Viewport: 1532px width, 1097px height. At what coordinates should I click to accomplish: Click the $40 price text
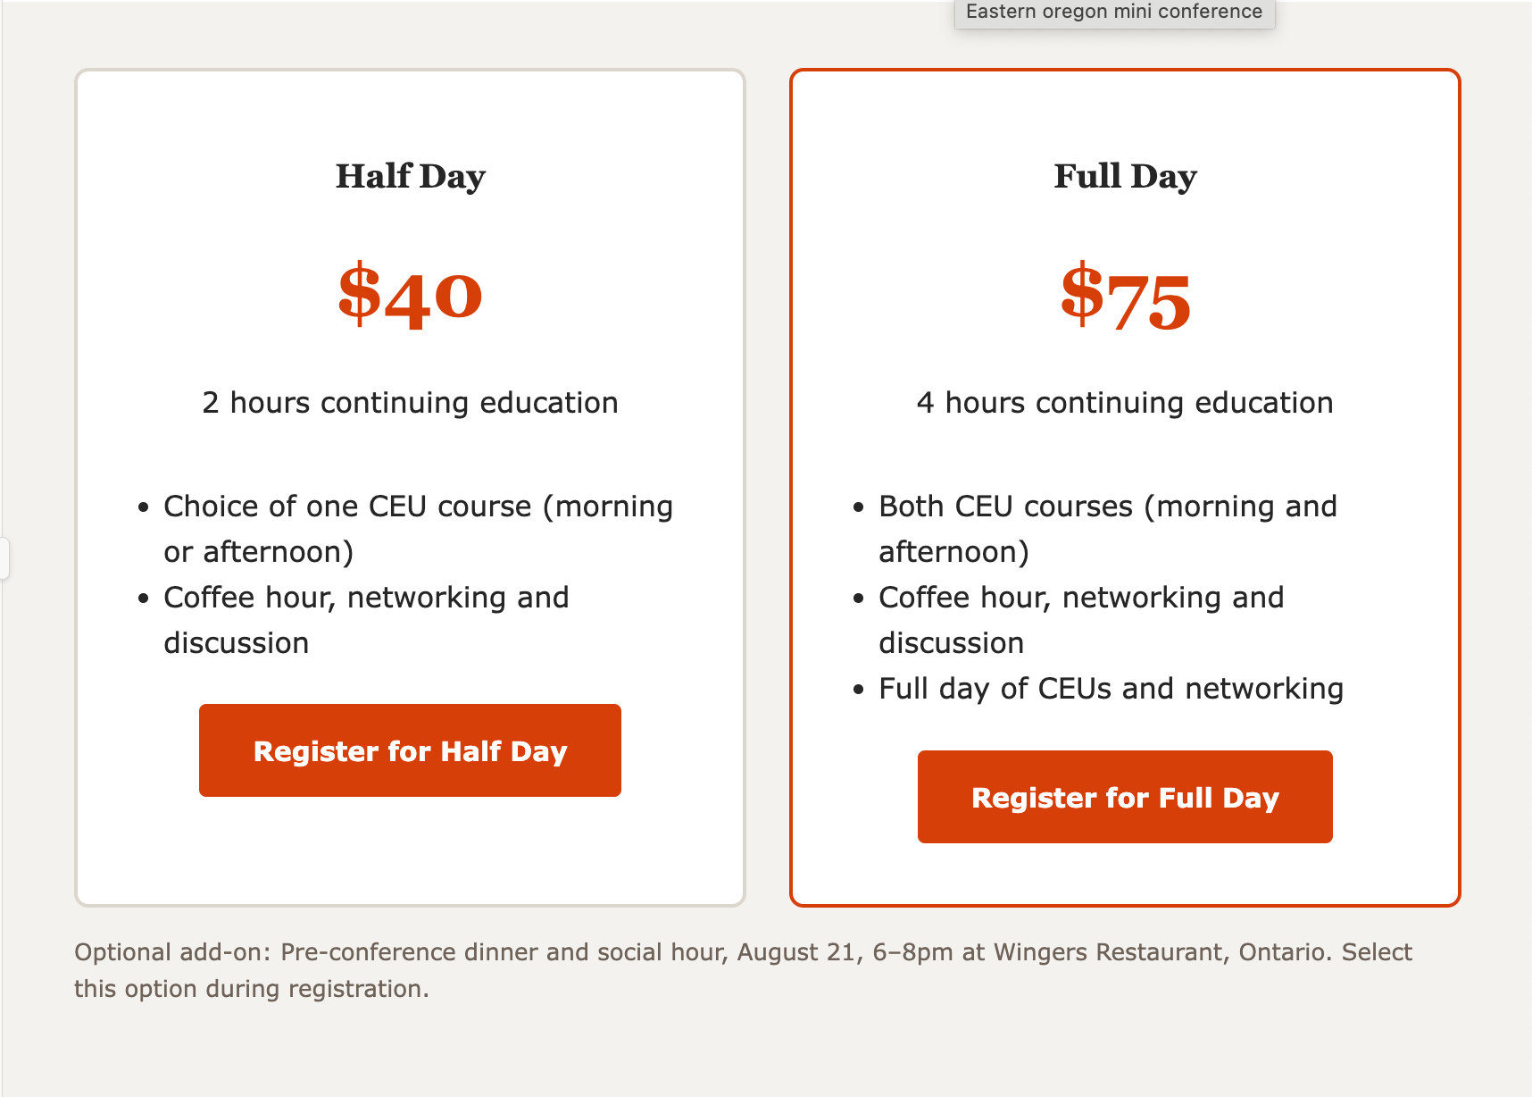click(x=410, y=295)
